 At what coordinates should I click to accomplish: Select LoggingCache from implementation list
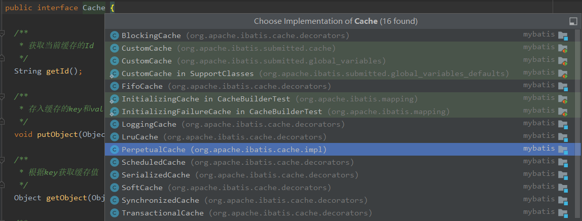click(x=149, y=124)
